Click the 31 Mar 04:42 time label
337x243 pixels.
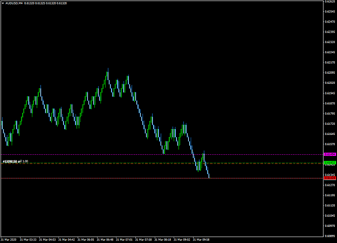pos(66,240)
